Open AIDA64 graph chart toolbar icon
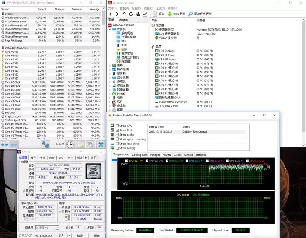The width and height of the screenshot is (306, 238). click(x=145, y=14)
